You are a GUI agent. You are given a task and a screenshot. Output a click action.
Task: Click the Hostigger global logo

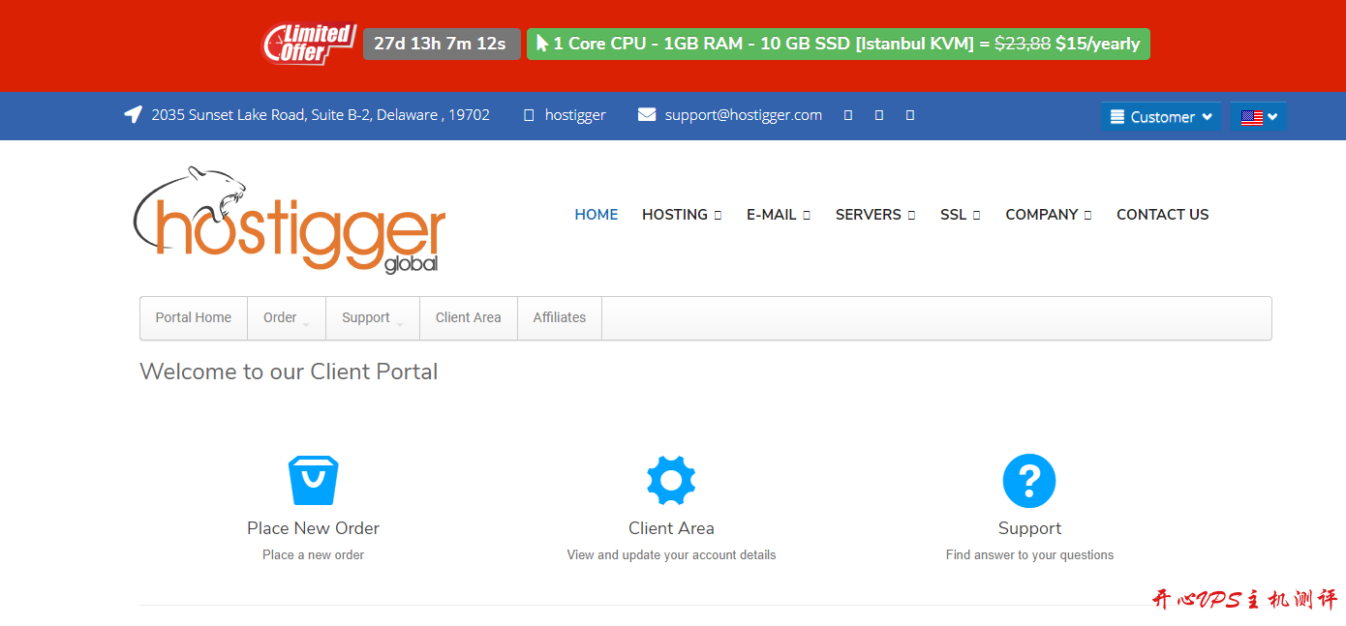pos(290,221)
